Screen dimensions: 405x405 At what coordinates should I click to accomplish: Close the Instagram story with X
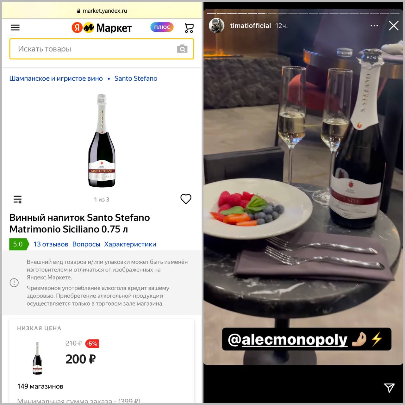[394, 26]
